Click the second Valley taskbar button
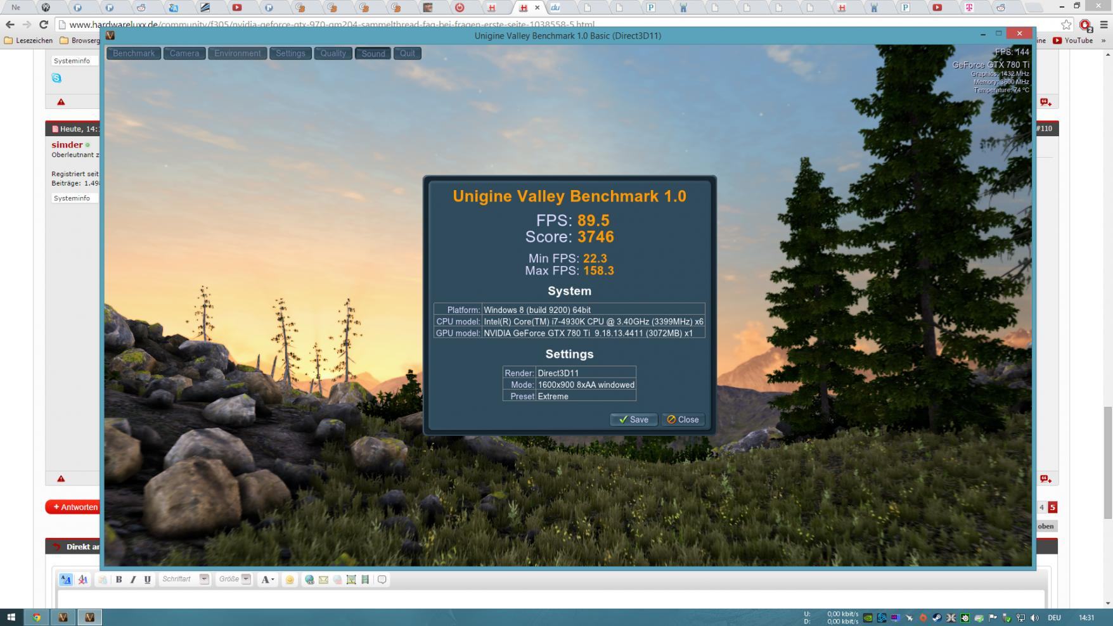1113x626 pixels. (89, 617)
